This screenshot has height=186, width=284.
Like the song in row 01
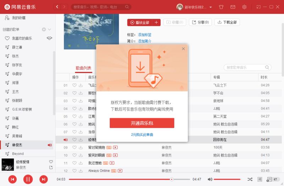click(x=75, y=85)
